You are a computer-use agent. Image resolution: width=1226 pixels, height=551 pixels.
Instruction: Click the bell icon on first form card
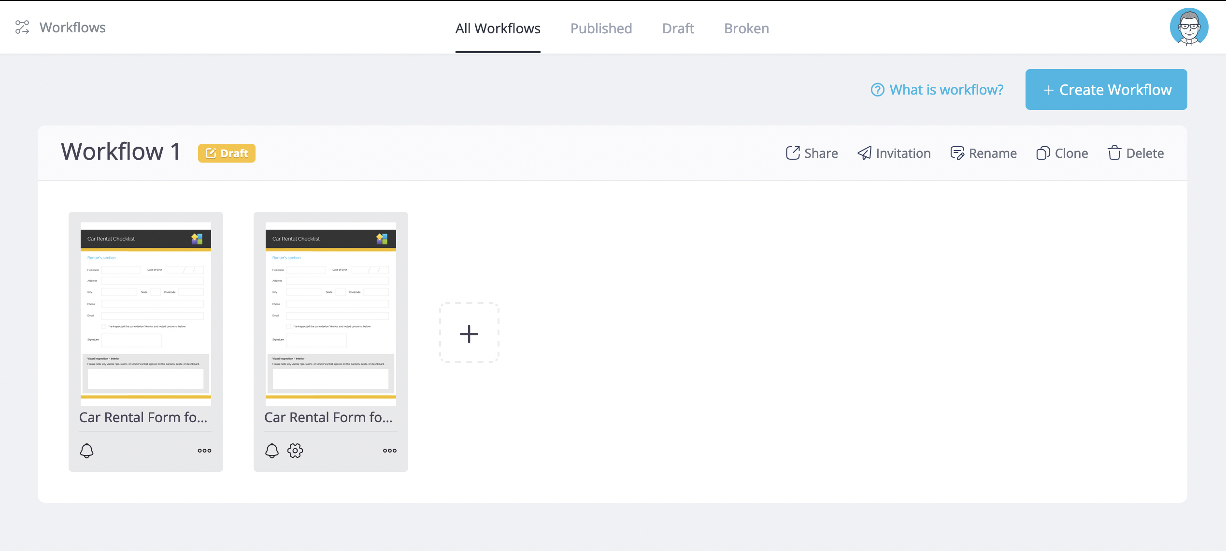point(86,450)
